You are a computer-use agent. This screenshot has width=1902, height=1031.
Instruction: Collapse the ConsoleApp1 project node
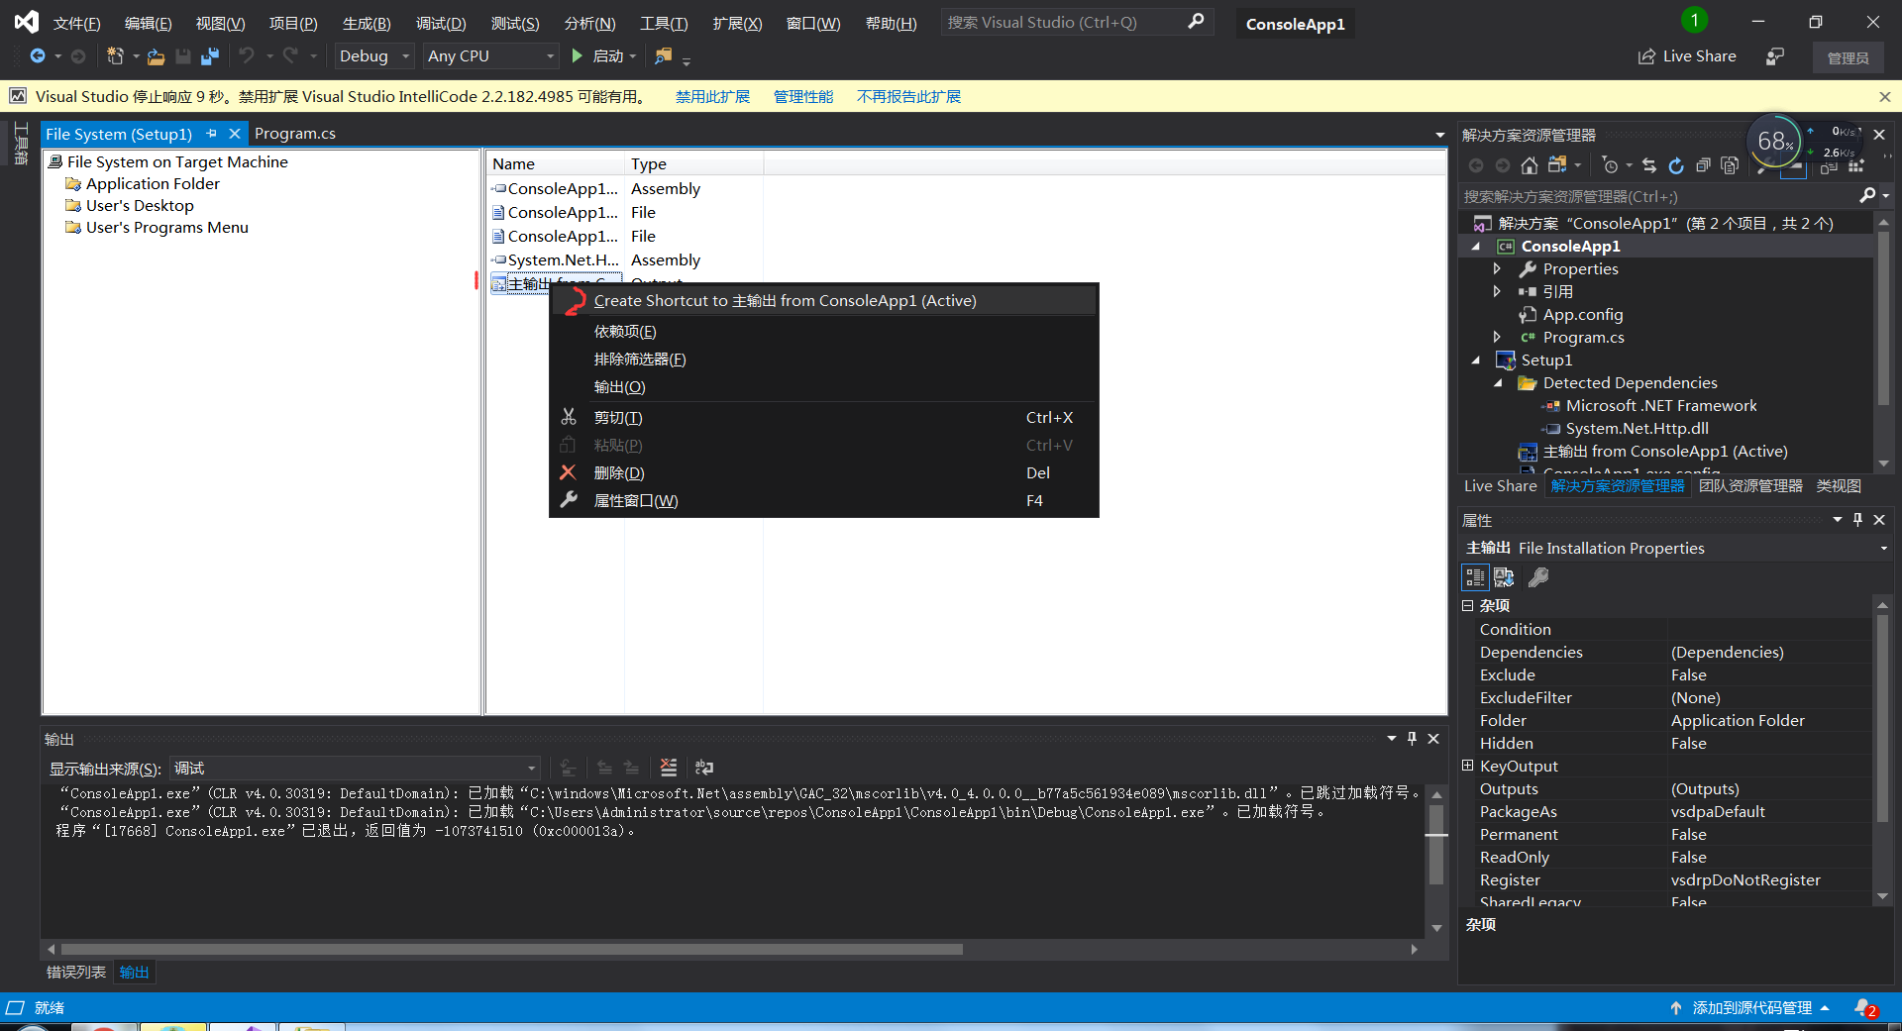(1476, 247)
